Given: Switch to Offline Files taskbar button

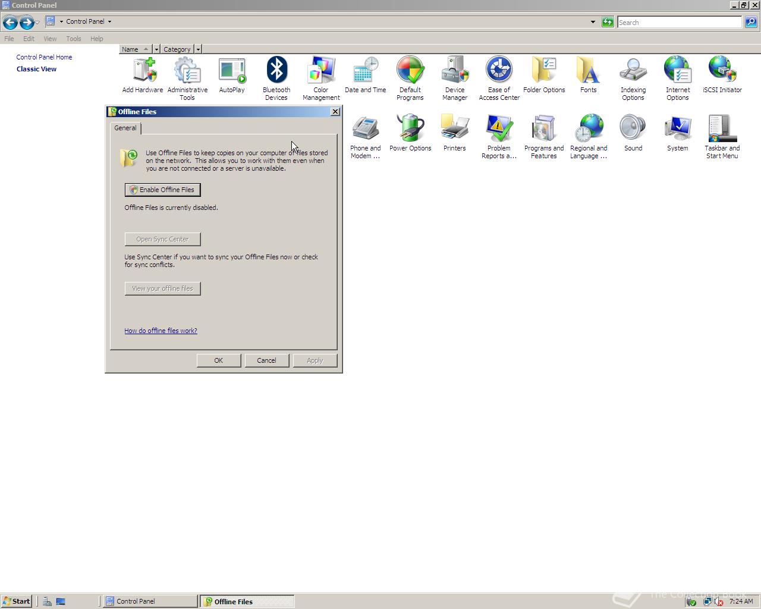Looking at the screenshot, I should pos(247,601).
